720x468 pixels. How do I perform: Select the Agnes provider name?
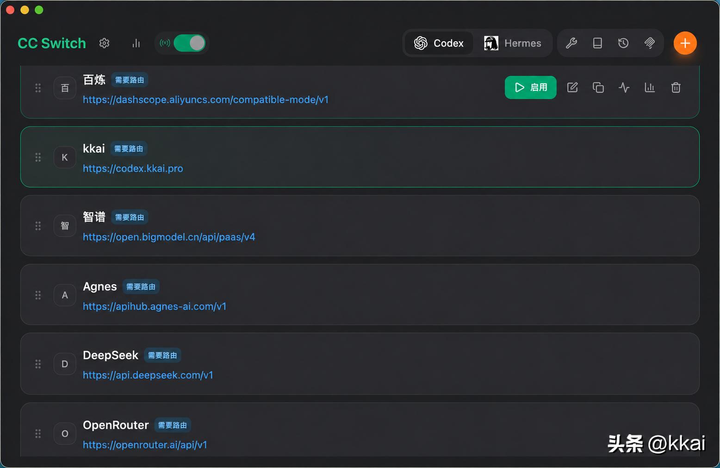99,287
